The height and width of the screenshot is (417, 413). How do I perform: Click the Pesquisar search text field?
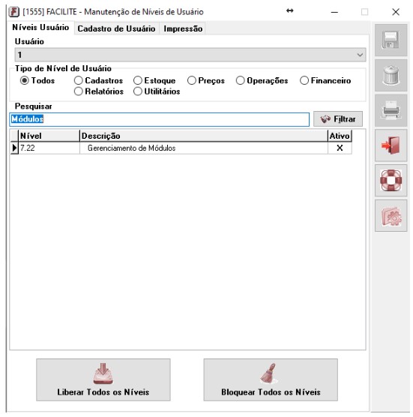[159, 119]
